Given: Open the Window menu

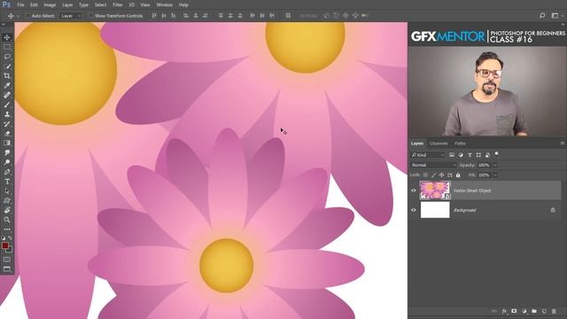Looking at the screenshot, I should tap(165, 5).
